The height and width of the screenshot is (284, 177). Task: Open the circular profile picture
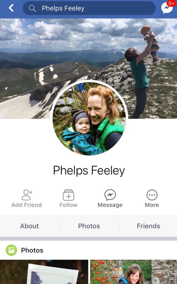[x=89, y=118]
